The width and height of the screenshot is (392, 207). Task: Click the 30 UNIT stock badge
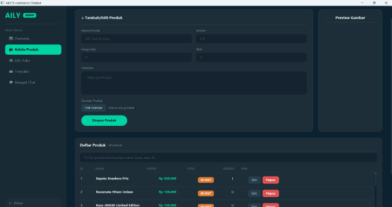[206, 193]
